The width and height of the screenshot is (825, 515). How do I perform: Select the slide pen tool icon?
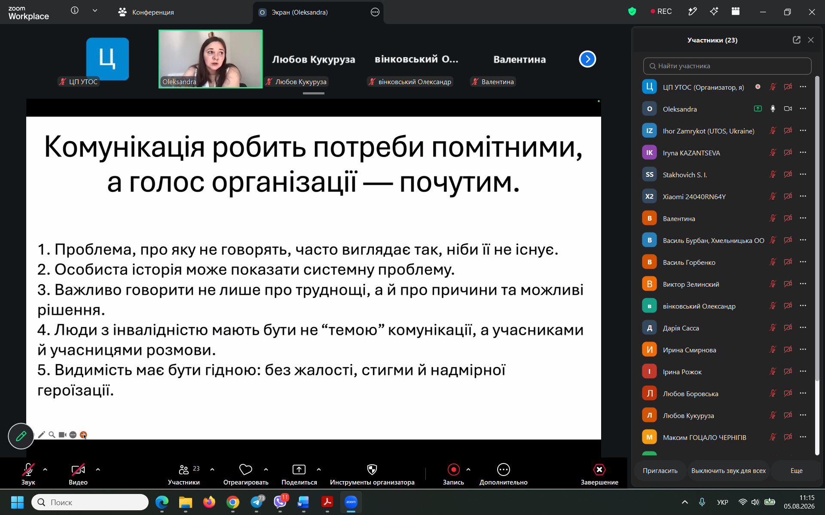[42, 435]
